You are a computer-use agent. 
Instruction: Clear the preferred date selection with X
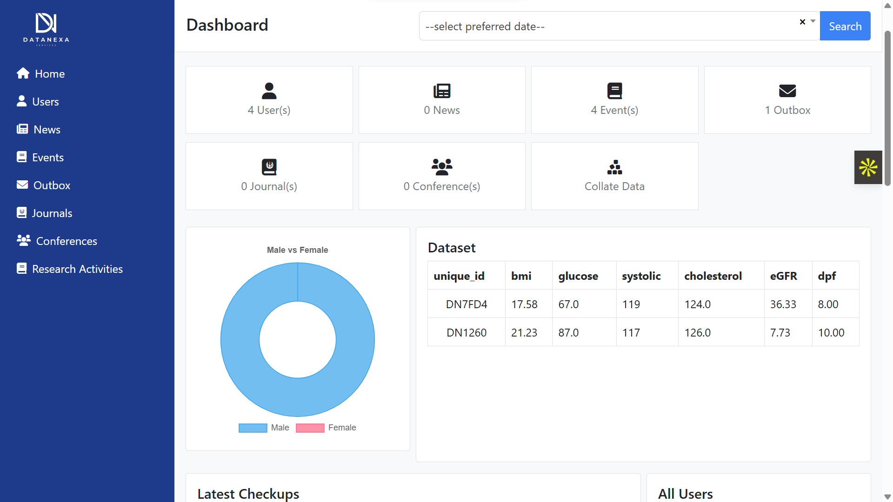(802, 21)
